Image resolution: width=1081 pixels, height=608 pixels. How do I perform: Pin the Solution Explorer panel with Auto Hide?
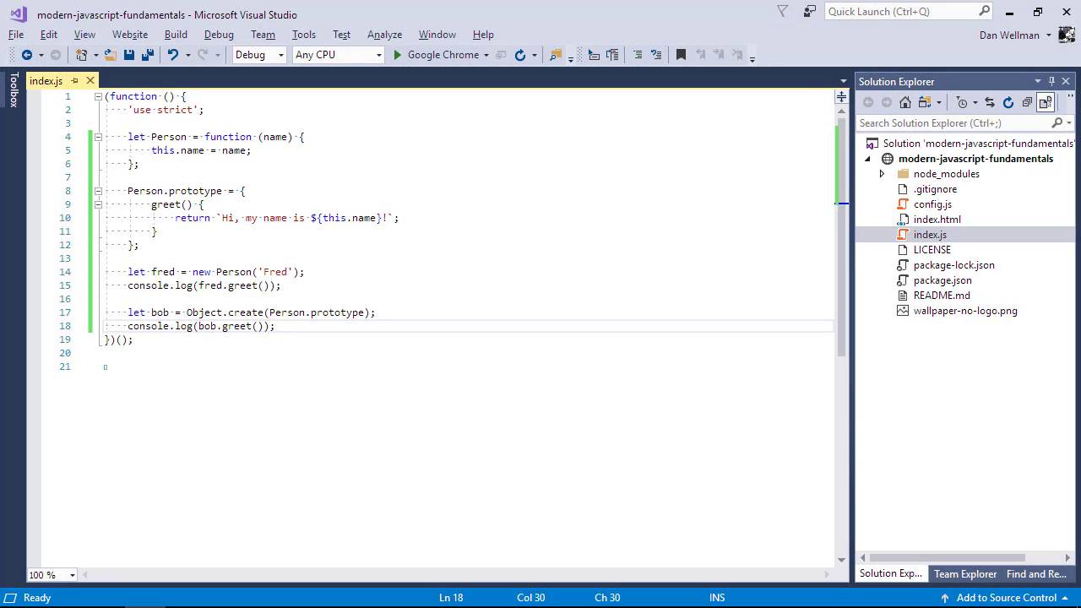pyautogui.click(x=1052, y=81)
